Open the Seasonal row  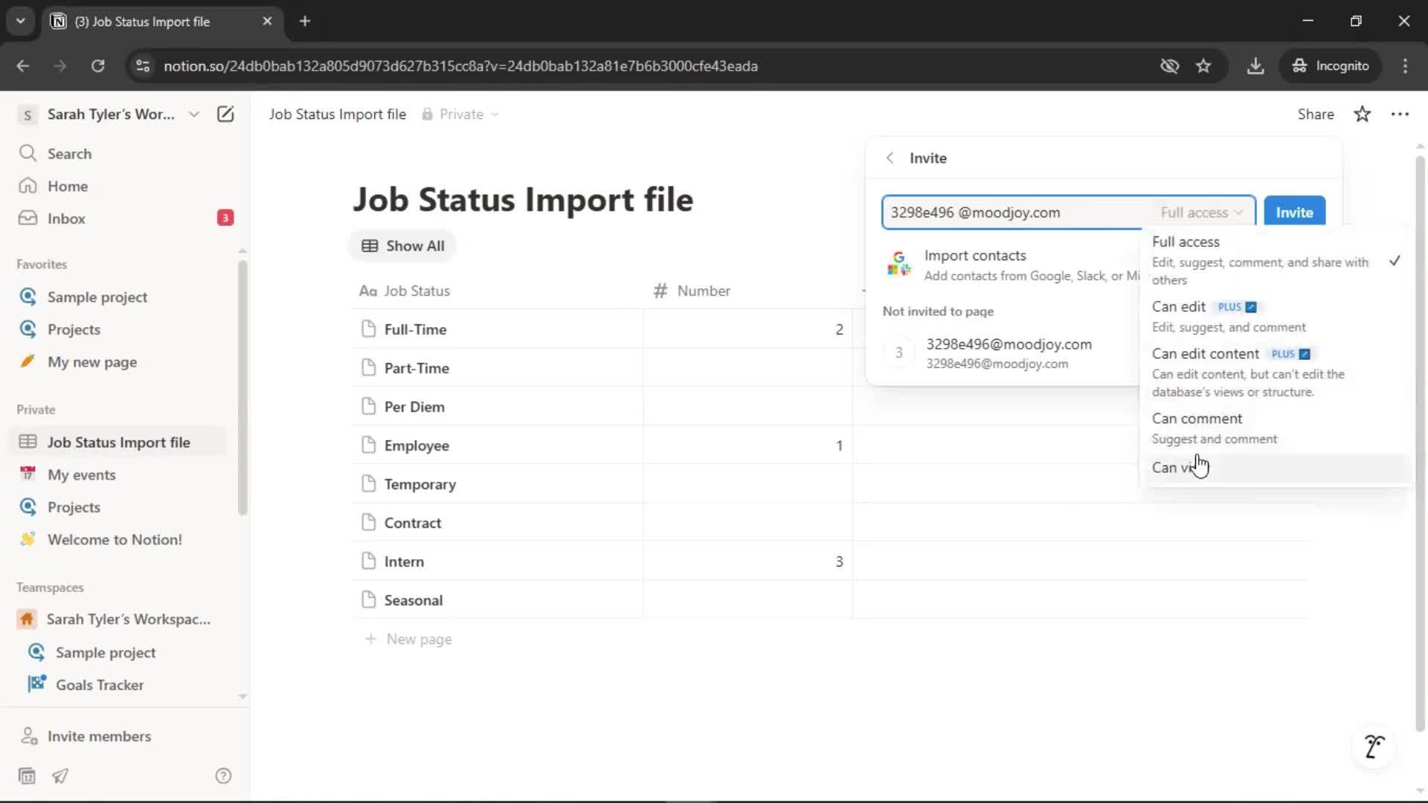point(413,600)
